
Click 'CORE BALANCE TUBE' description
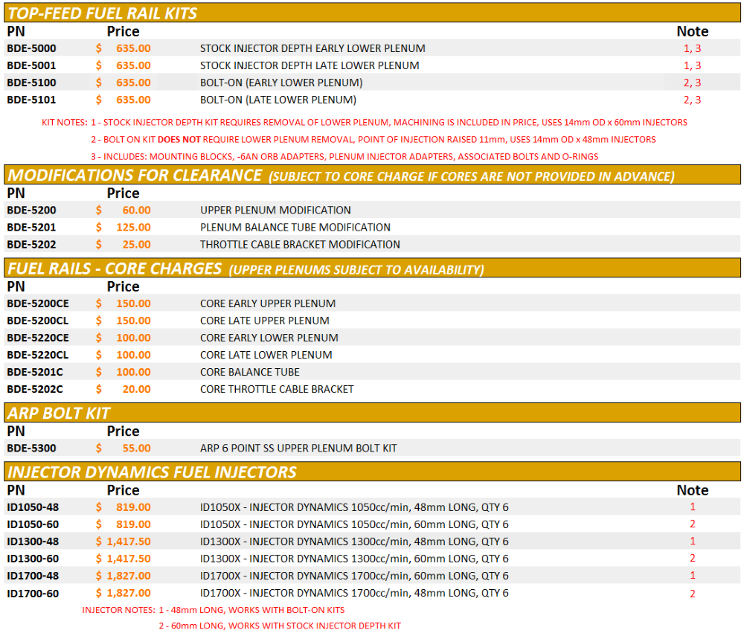[x=249, y=372]
